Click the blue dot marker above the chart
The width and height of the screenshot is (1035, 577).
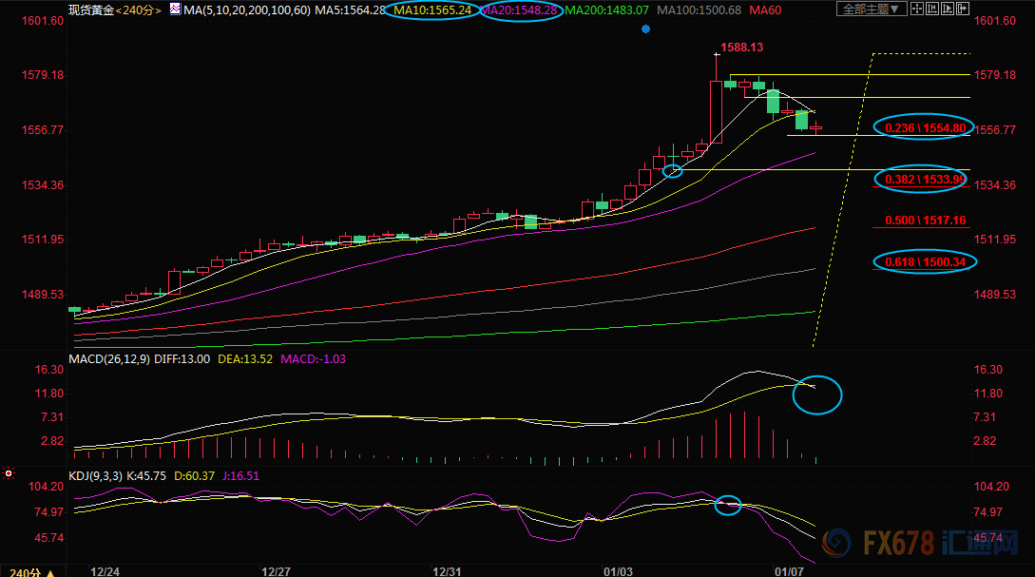(645, 29)
